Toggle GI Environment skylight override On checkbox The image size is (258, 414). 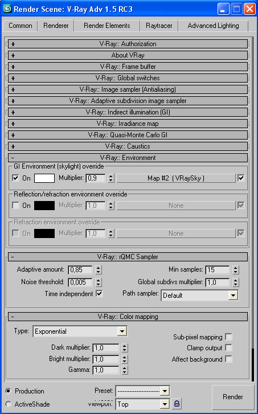tap(15, 178)
